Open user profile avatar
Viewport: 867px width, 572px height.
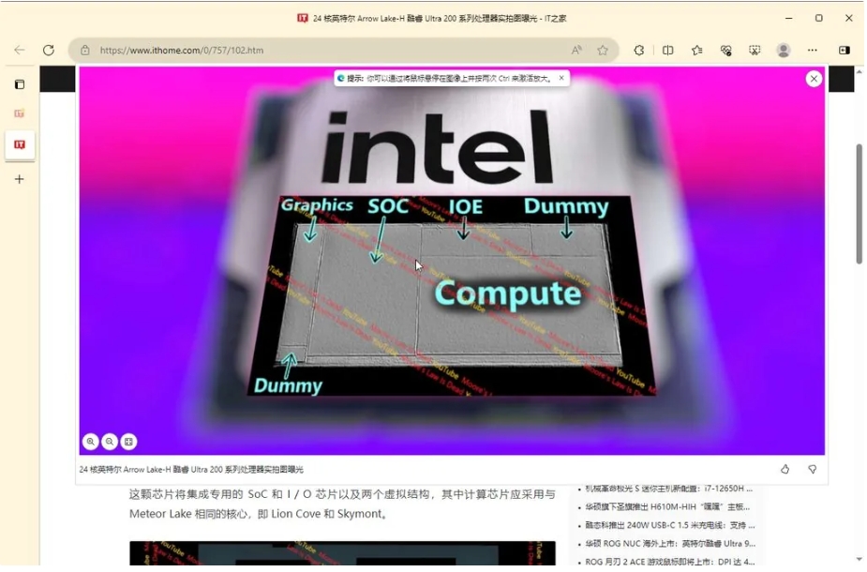click(x=785, y=51)
